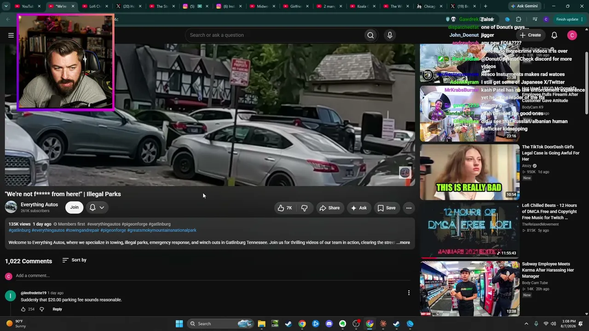Dislike leofredette19's comment
This screenshot has height=331, width=589.
[41, 309]
